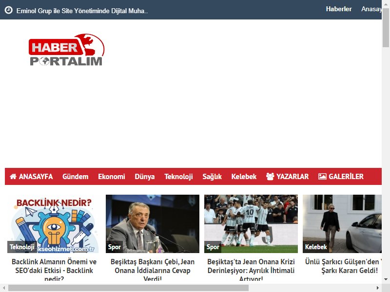Open the Gündem category
The image size is (390, 292).
tap(76, 177)
